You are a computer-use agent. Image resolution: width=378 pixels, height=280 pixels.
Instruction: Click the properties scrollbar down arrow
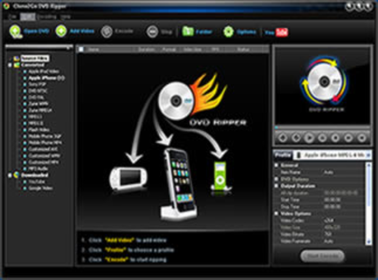tap(368, 242)
